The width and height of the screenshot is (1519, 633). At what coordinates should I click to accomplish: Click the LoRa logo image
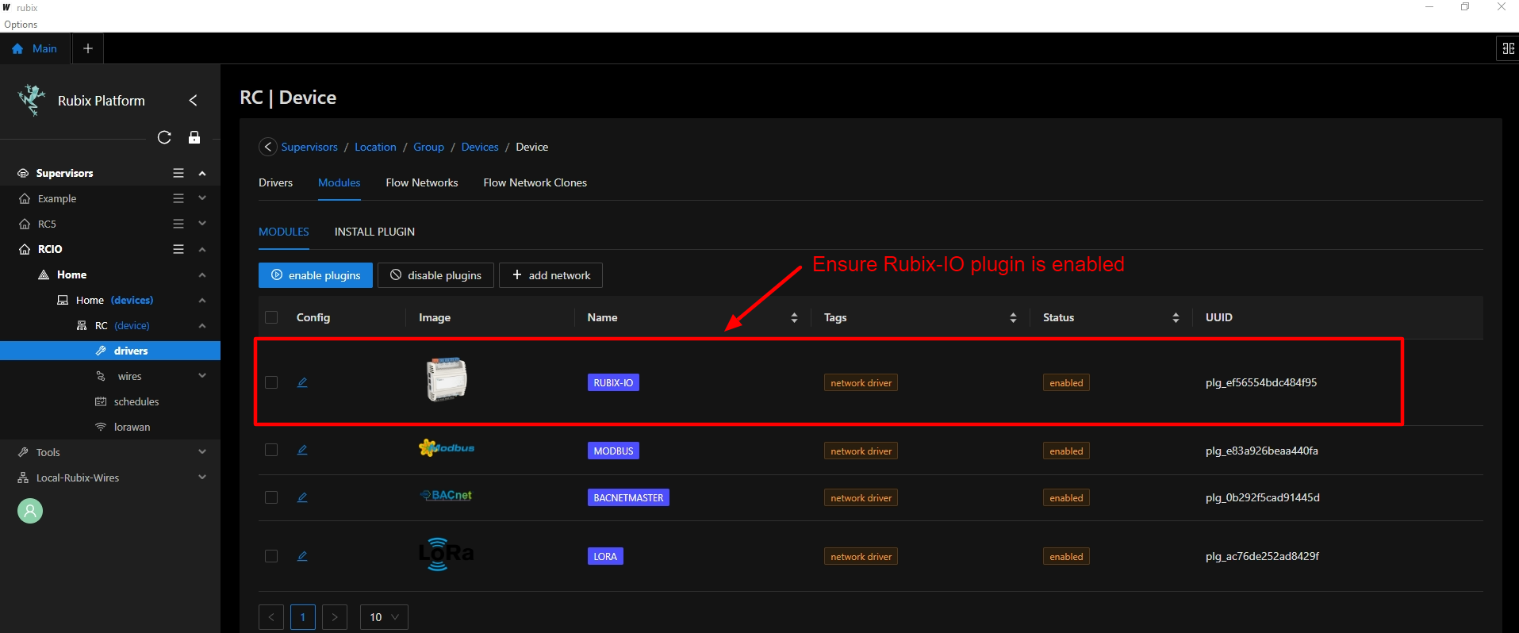coord(446,554)
